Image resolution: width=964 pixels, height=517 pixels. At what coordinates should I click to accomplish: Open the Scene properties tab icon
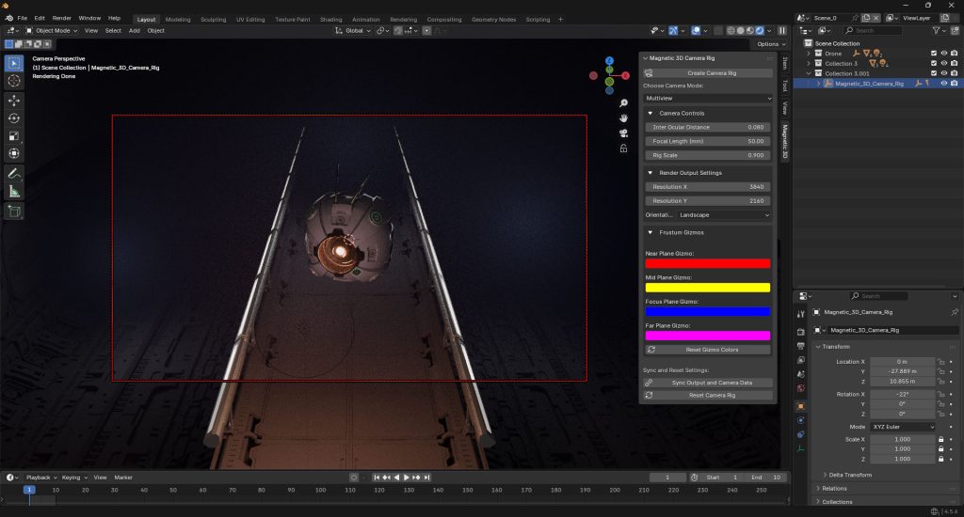[x=800, y=374]
